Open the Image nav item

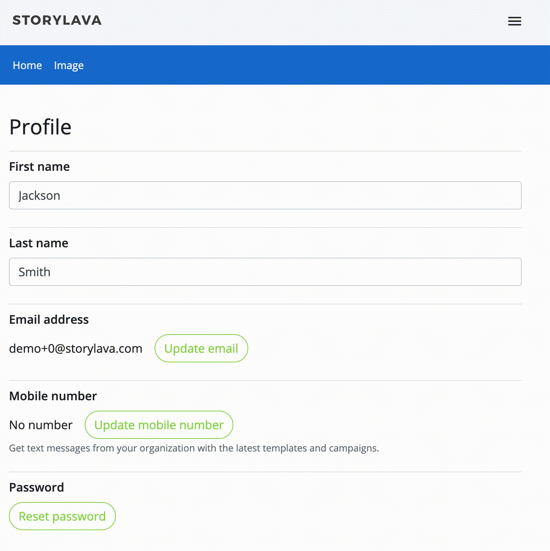pyautogui.click(x=69, y=65)
